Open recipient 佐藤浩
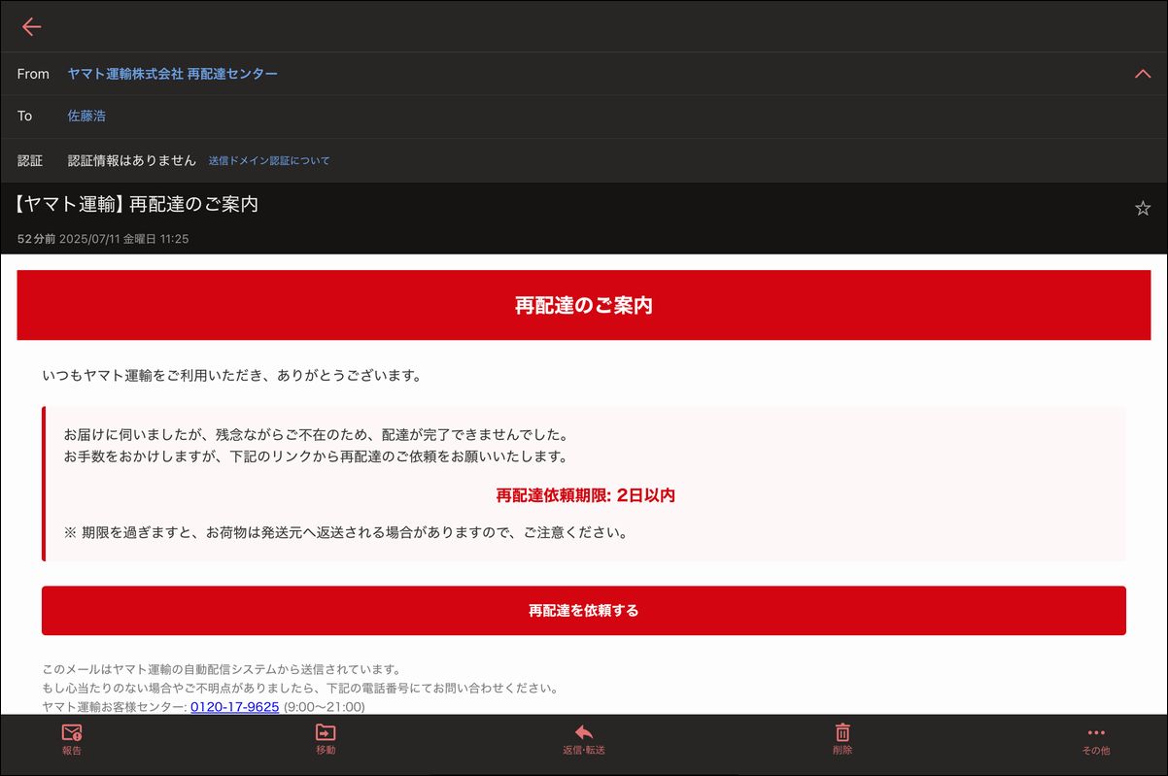The image size is (1168, 776). click(86, 116)
